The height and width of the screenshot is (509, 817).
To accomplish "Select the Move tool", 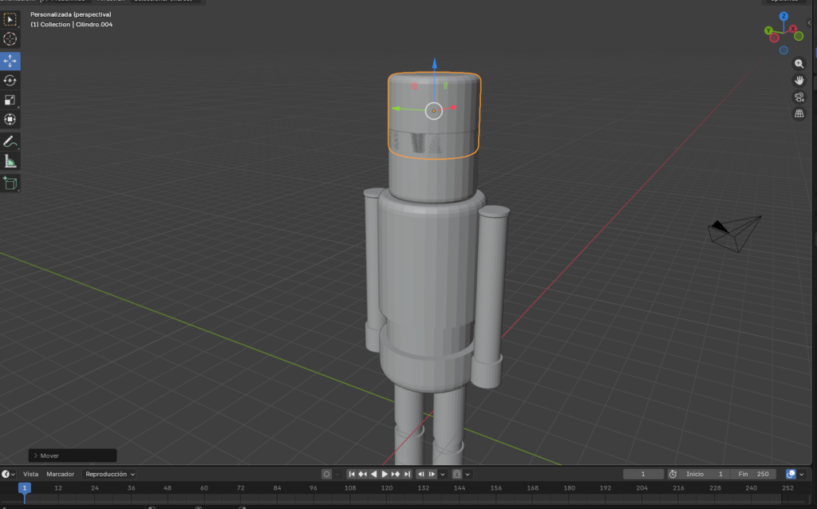I will pyautogui.click(x=10, y=60).
